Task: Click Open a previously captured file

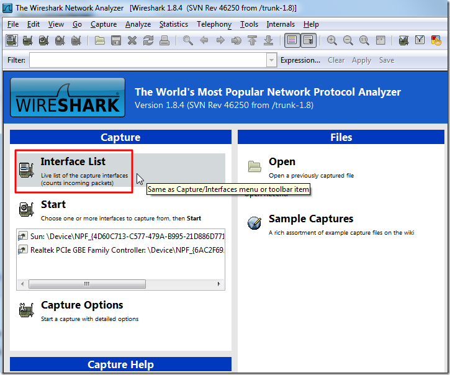Action: (311, 176)
